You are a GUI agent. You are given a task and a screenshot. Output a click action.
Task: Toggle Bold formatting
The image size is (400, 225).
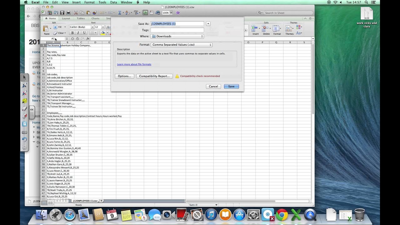click(x=72, y=33)
